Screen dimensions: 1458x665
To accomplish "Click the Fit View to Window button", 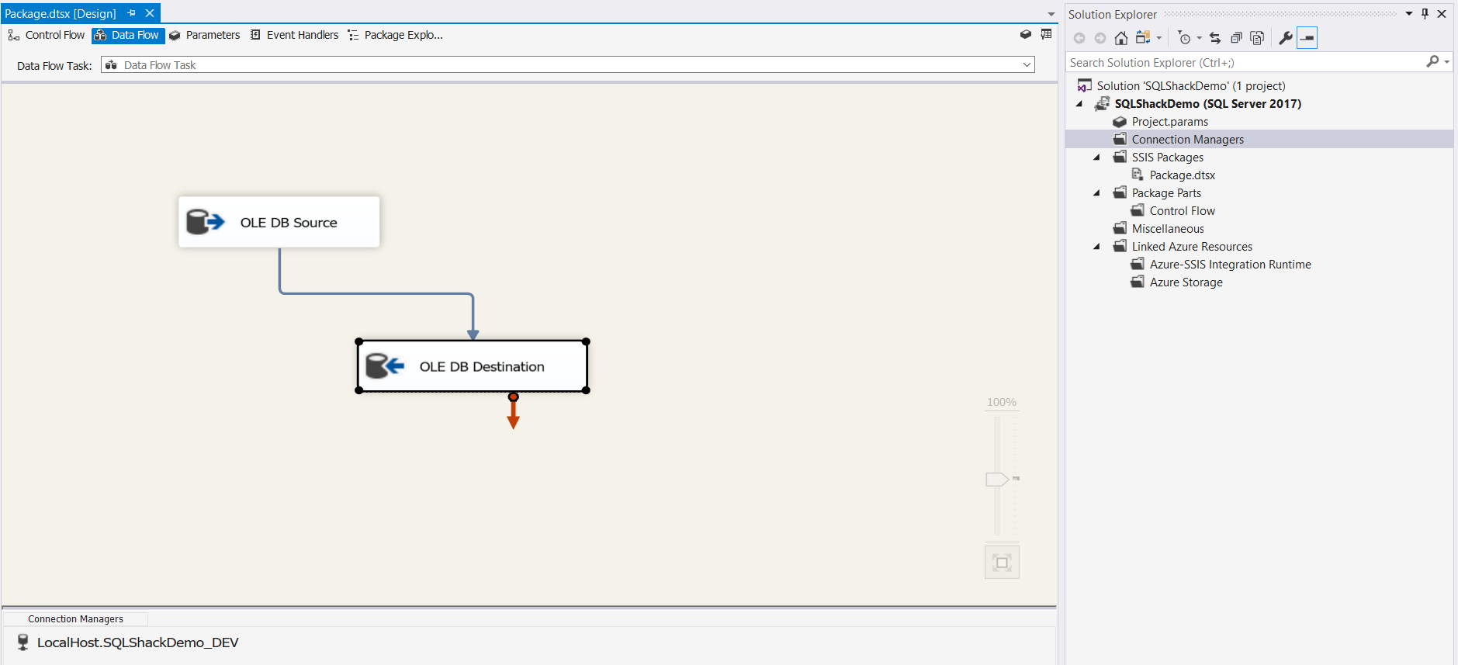I will tap(1002, 563).
